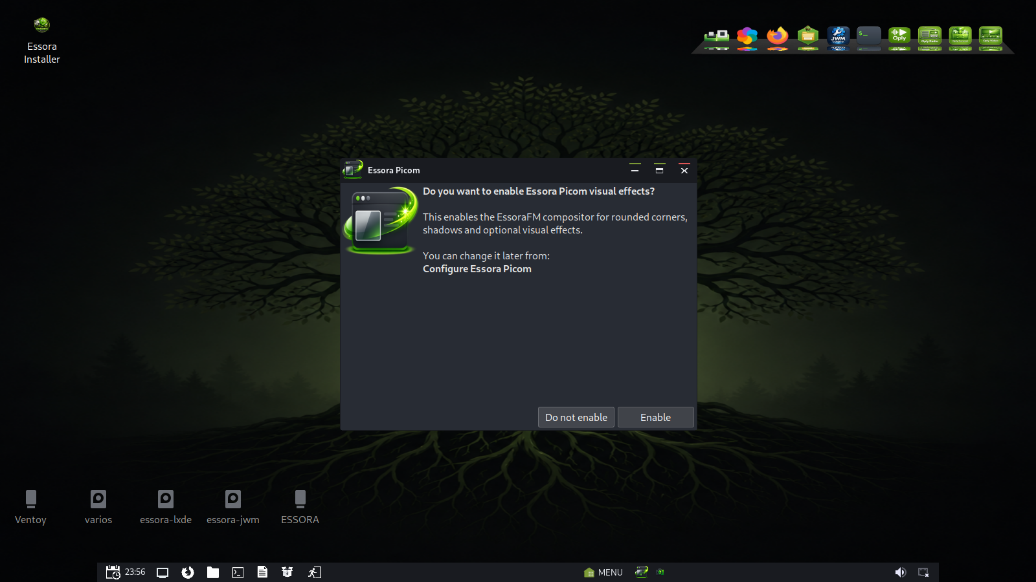The width and height of the screenshot is (1036, 582).
Task: Click the exit logout taskbar icon
Action: pyautogui.click(x=315, y=572)
